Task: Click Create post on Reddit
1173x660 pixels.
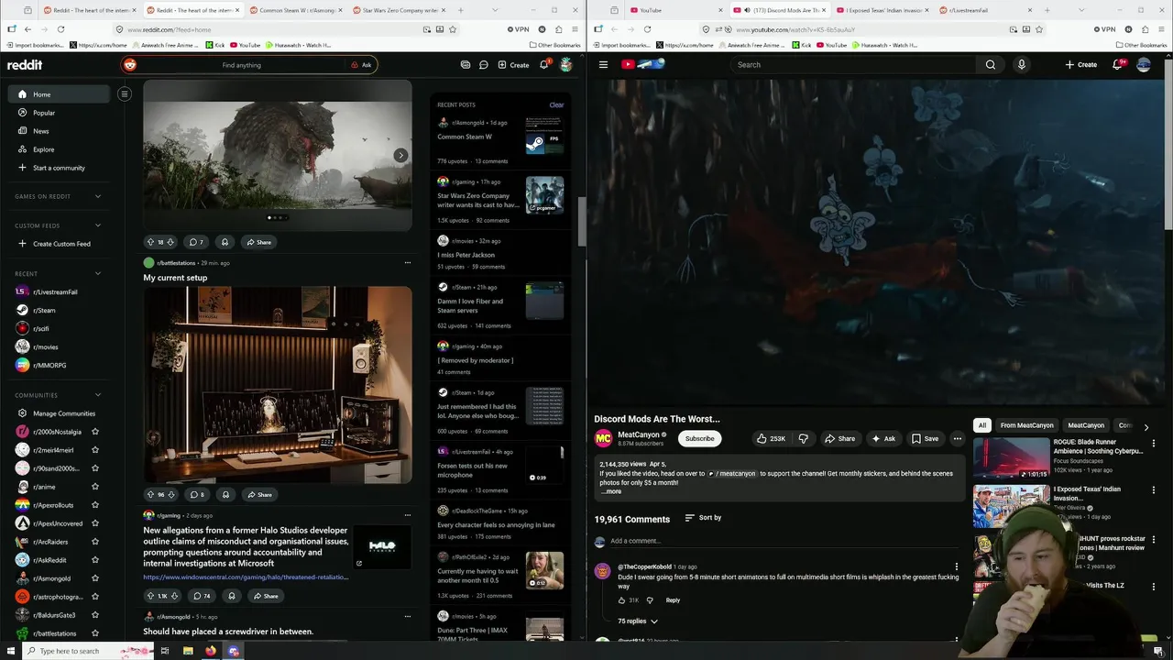Action: pyautogui.click(x=513, y=65)
